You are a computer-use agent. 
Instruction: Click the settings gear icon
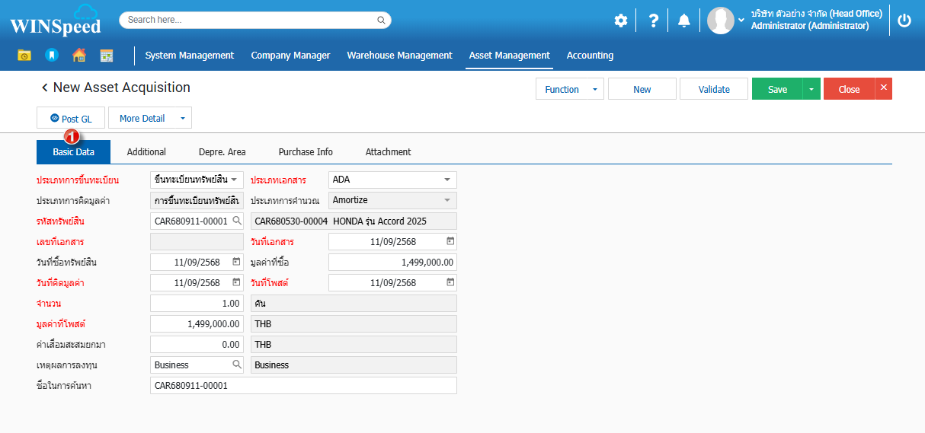621,21
